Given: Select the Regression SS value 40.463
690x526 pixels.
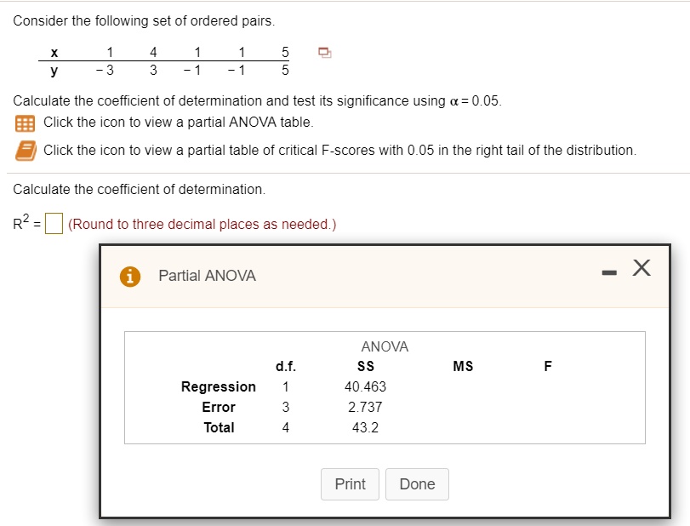Looking at the screenshot, I should click(367, 386).
